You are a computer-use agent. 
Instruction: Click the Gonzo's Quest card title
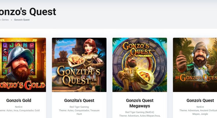tap(200, 100)
